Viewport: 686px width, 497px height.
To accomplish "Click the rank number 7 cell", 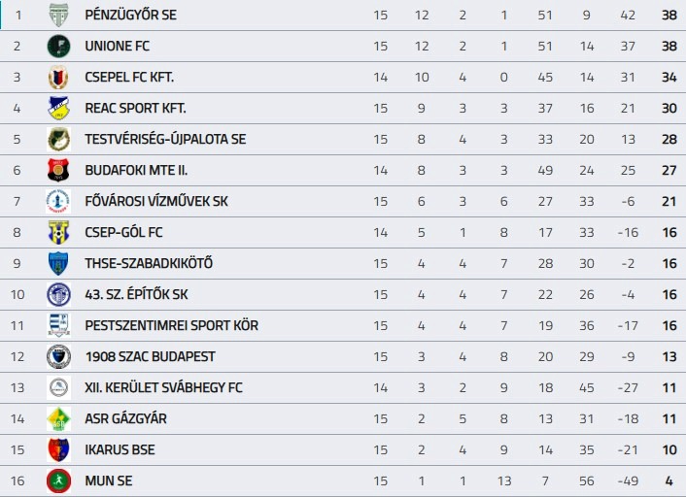I will point(17,202).
